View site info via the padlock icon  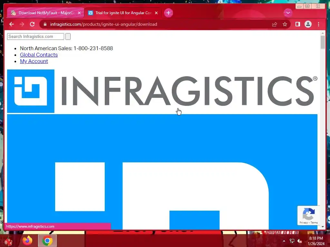tap(45, 24)
